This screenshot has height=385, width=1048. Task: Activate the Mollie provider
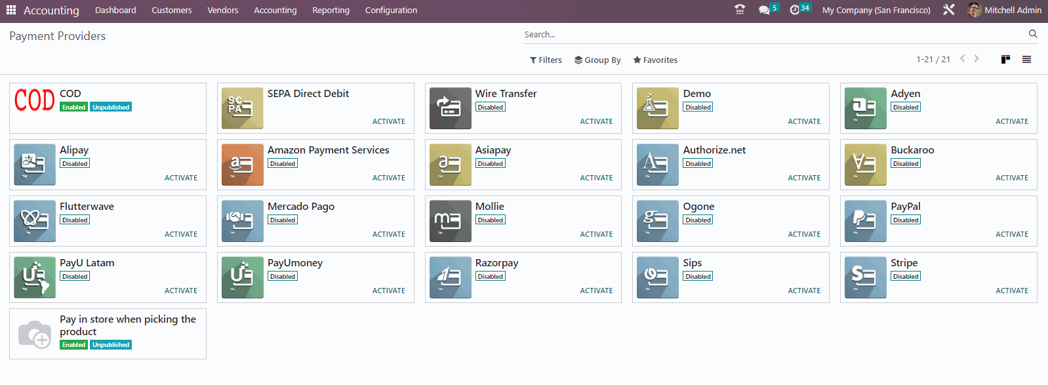tap(597, 234)
